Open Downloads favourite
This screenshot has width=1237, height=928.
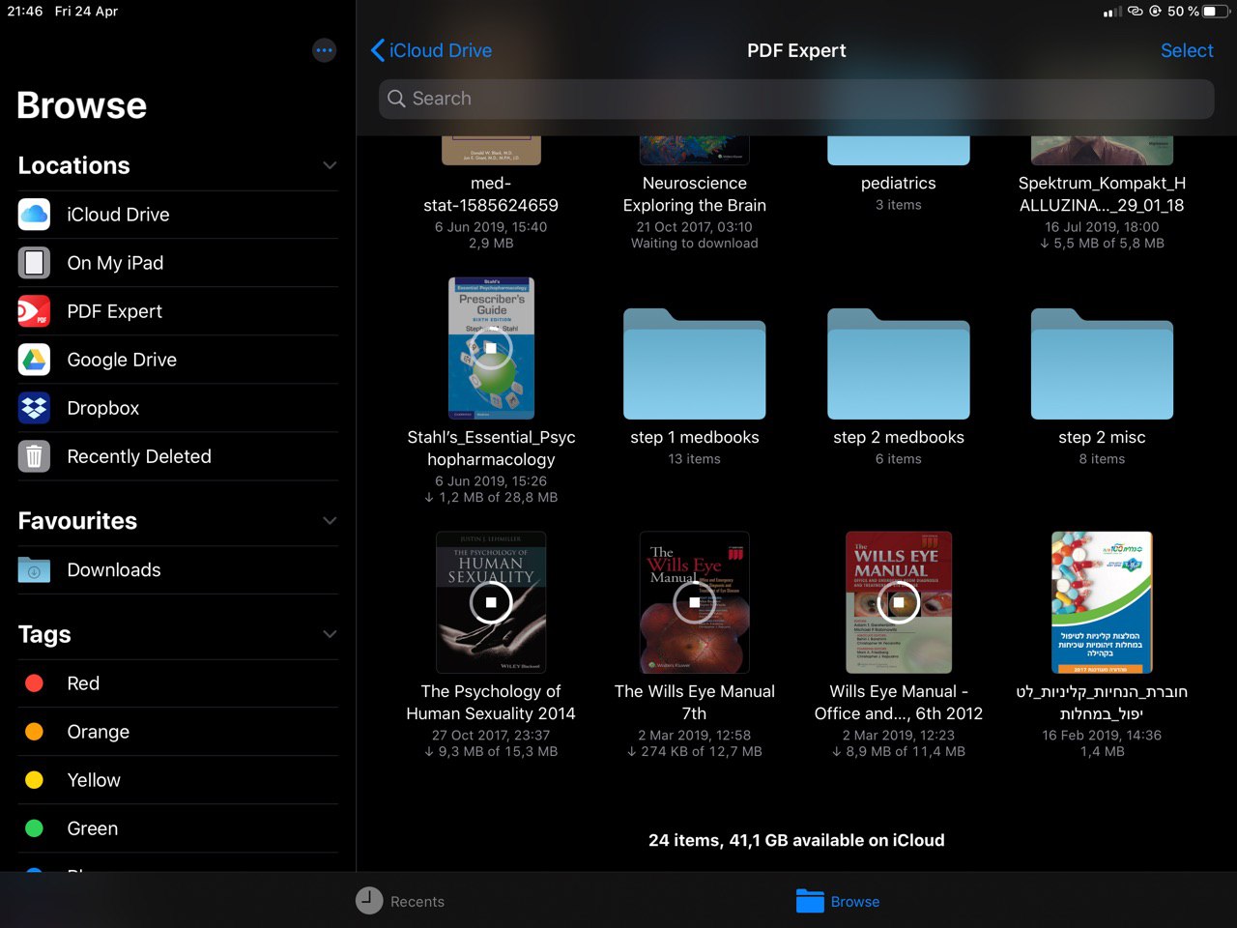(x=178, y=569)
